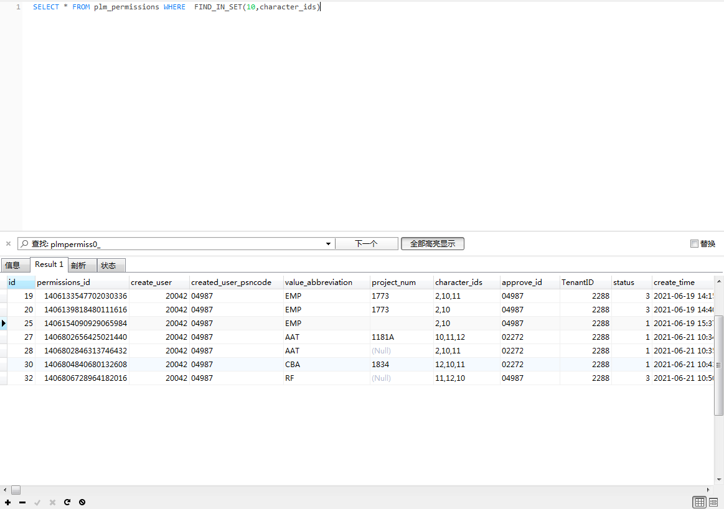Click the TenantID column header
Viewport: 724px width, 509px height.
point(585,283)
